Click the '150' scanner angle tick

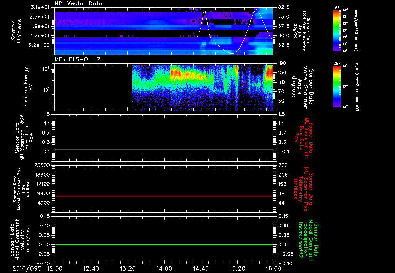pos(282,73)
